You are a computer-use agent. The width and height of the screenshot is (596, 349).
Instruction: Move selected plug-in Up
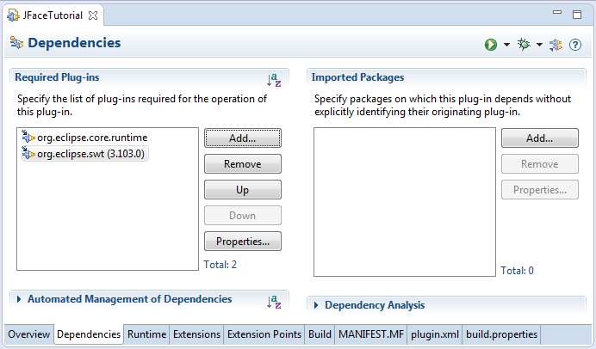[x=243, y=190]
